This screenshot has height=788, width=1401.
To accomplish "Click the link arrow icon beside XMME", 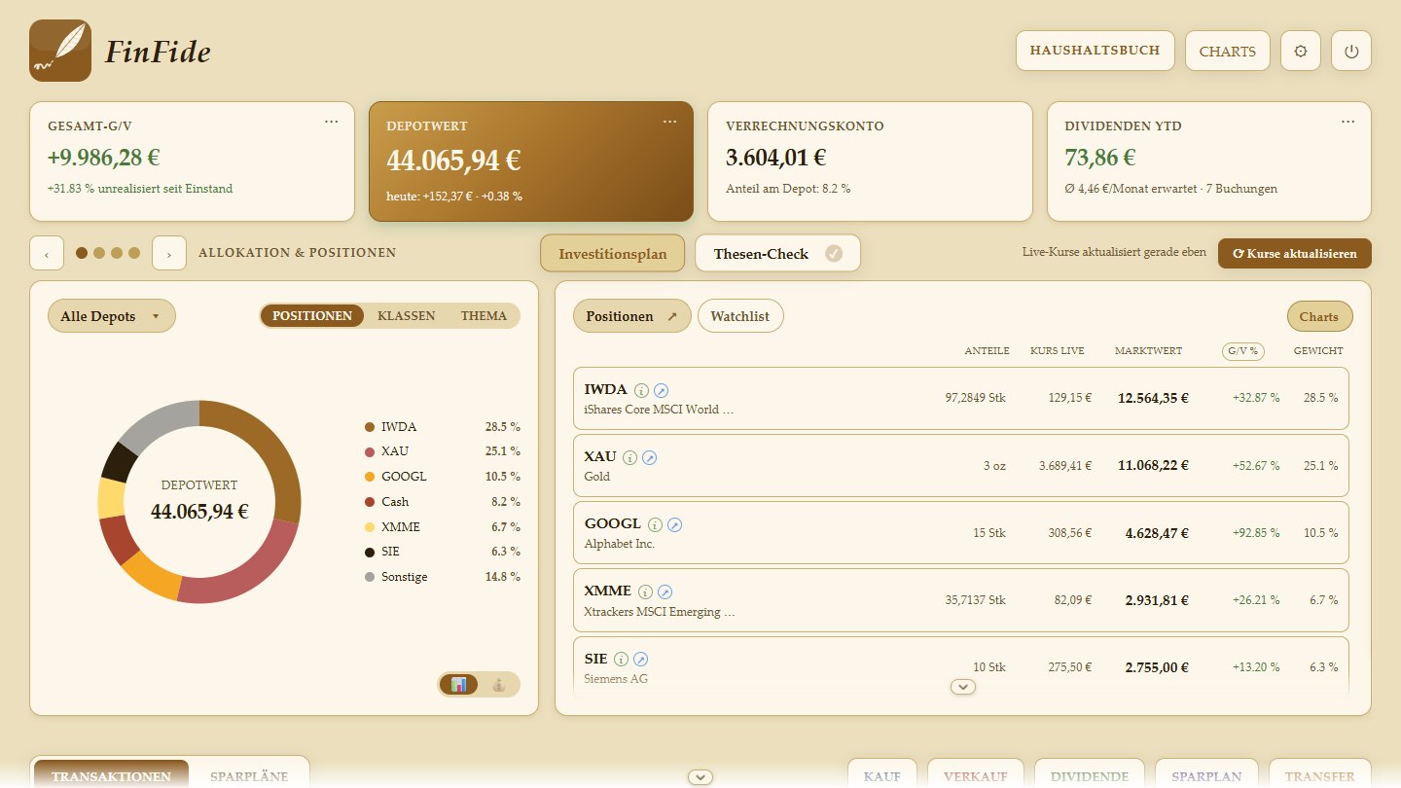I will click(665, 591).
